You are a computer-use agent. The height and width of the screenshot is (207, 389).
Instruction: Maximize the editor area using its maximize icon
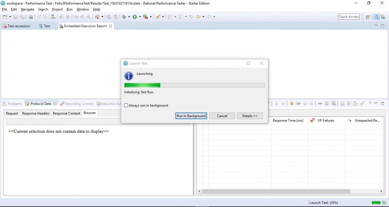pyautogui.click(x=382, y=26)
